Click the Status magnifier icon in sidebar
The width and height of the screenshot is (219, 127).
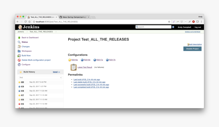click(x=19, y=42)
